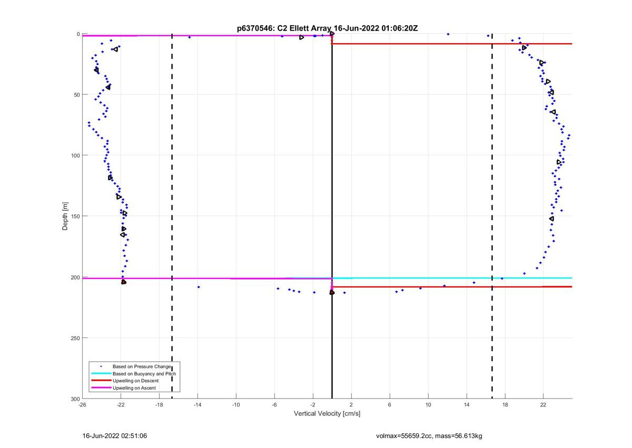Click x-axis tick label "18"
Screen dimensions: 632x448
505,405
